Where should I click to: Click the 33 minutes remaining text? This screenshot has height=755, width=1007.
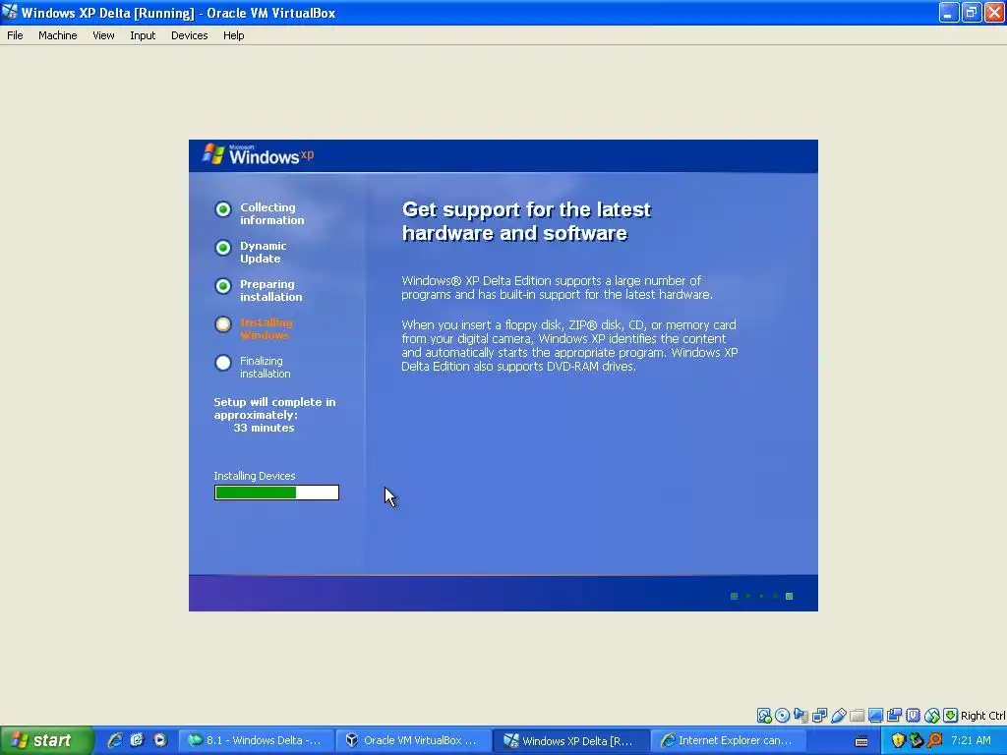coord(264,428)
